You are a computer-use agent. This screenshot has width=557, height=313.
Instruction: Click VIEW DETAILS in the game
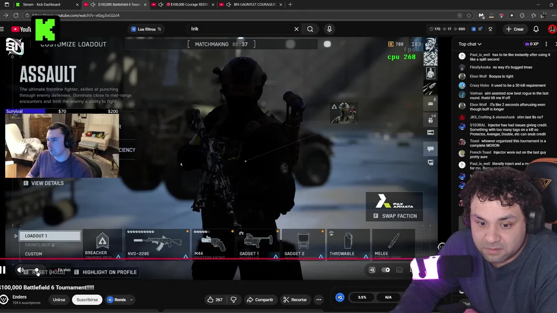point(44,183)
